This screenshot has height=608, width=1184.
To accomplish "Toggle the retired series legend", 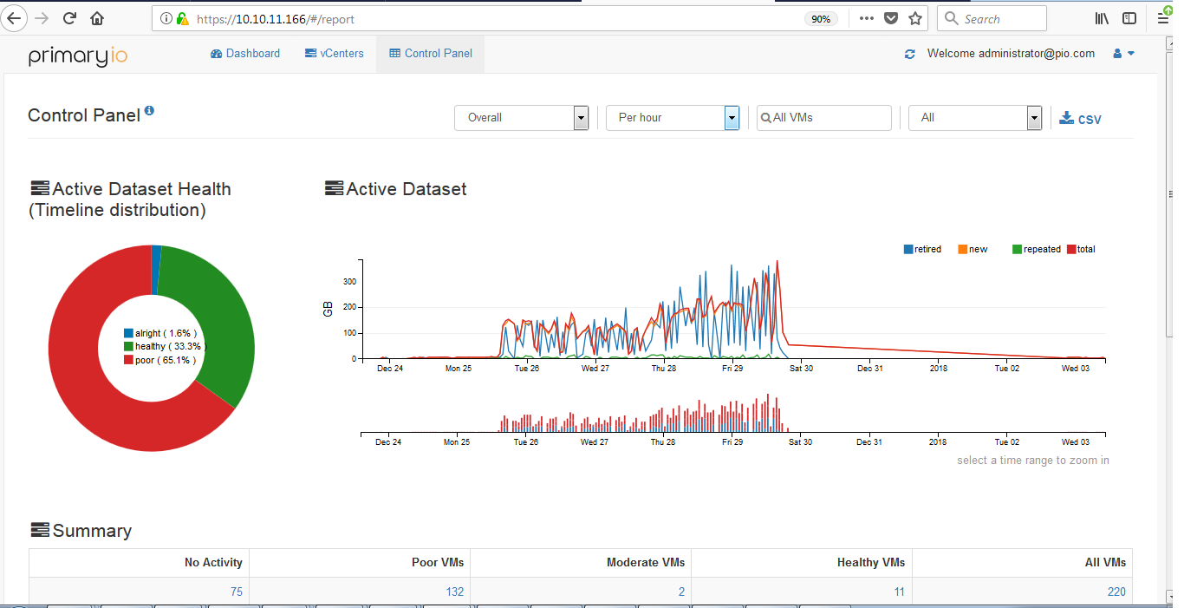I will [x=922, y=249].
